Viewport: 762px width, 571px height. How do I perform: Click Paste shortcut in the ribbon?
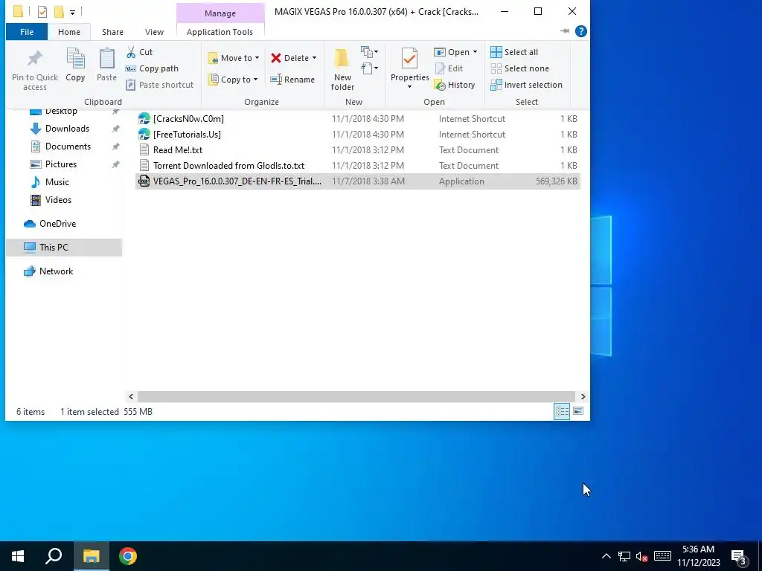tap(160, 85)
